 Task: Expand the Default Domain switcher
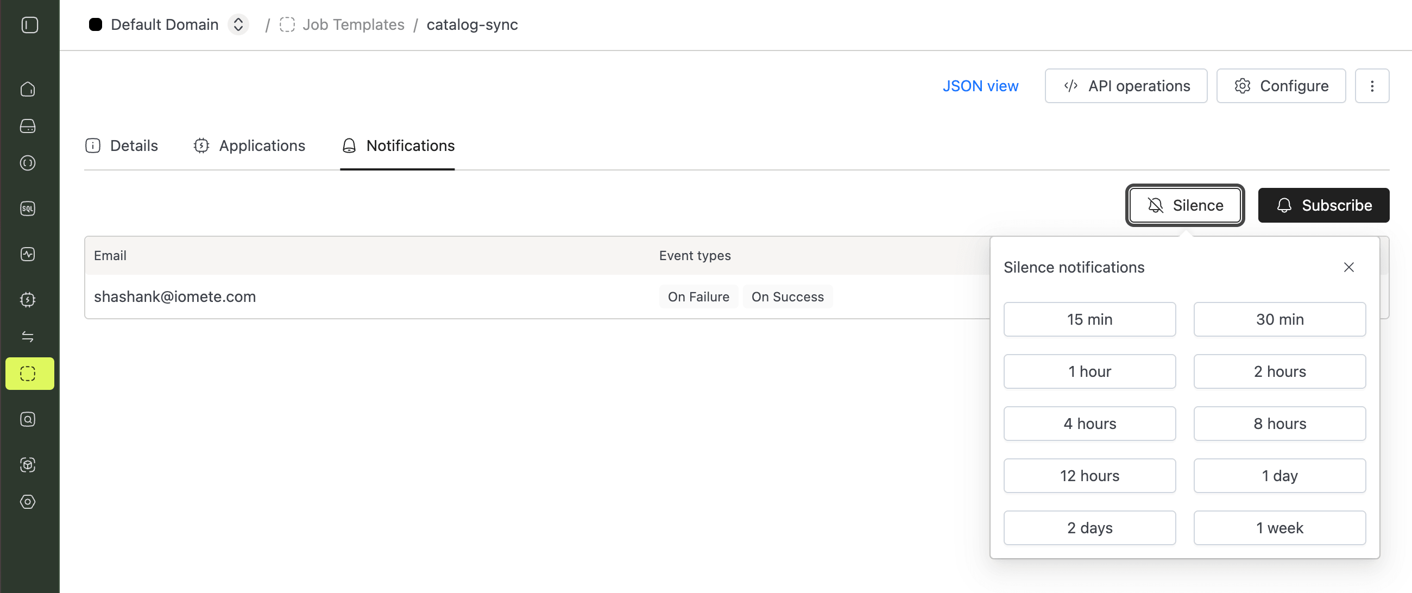pos(238,24)
